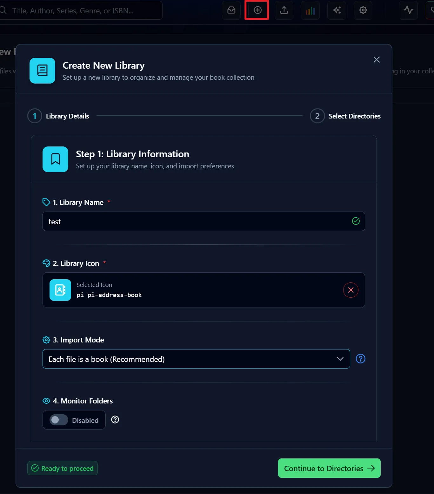Click the add library plus-circle icon
Image resolution: width=434 pixels, height=494 pixels.
click(257, 10)
